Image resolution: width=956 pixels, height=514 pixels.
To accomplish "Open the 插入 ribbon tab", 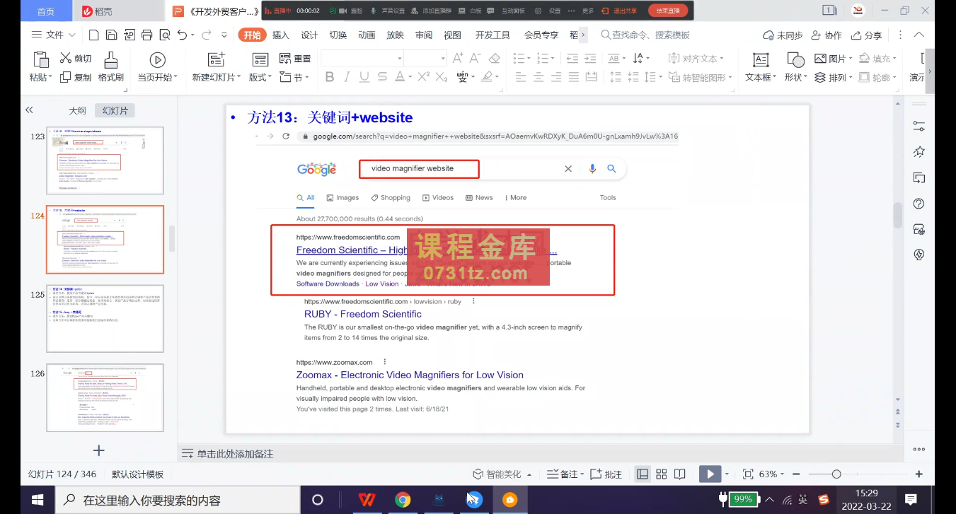I will point(281,35).
